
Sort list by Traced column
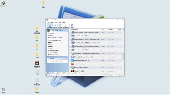[x=119, y=30]
